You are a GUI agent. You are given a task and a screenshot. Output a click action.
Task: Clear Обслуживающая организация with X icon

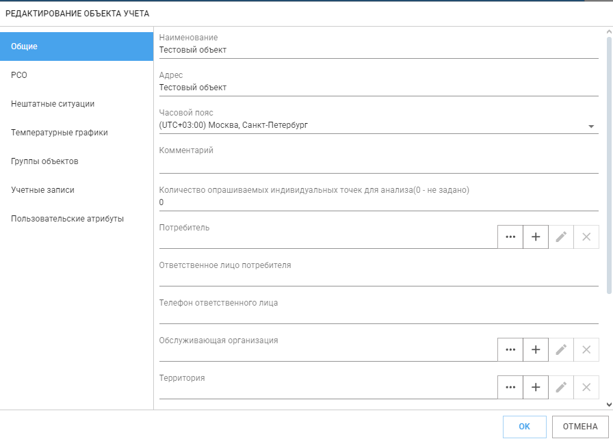pyautogui.click(x=586, y=349)
